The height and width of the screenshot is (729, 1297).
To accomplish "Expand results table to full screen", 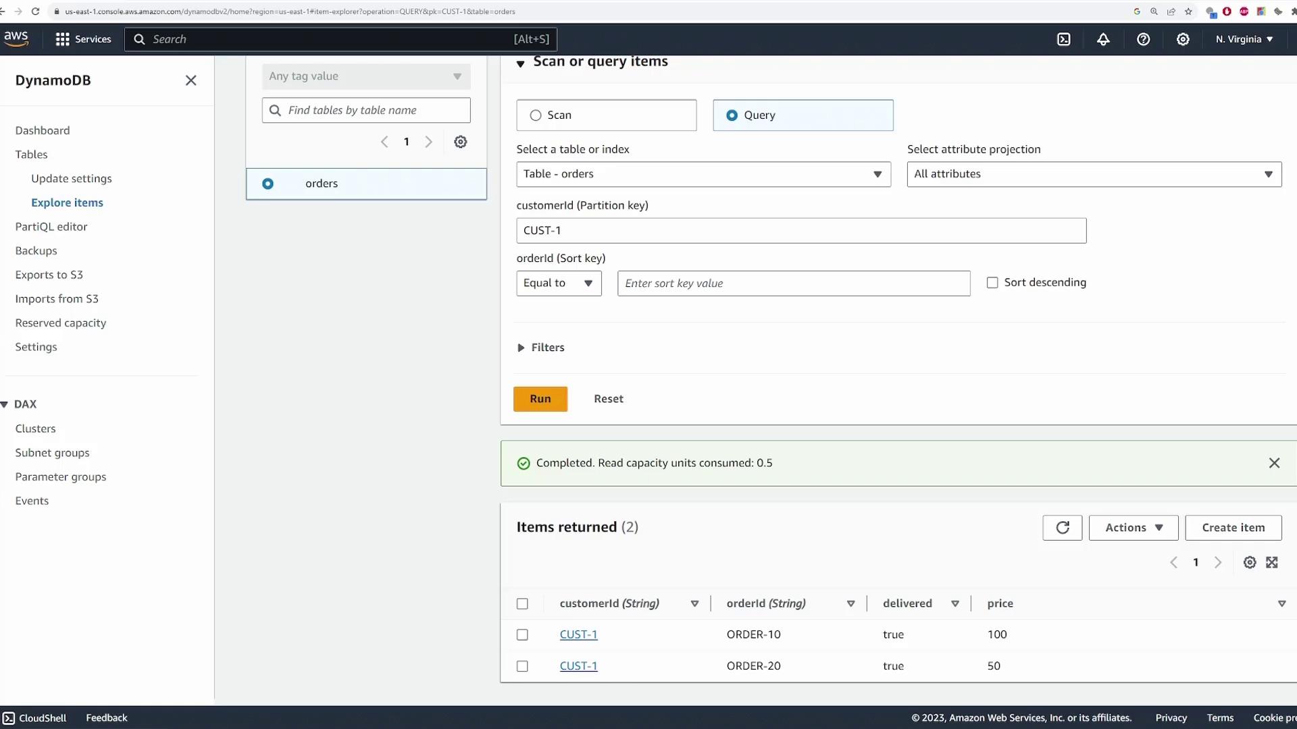I will click(x=1272, y=562).
